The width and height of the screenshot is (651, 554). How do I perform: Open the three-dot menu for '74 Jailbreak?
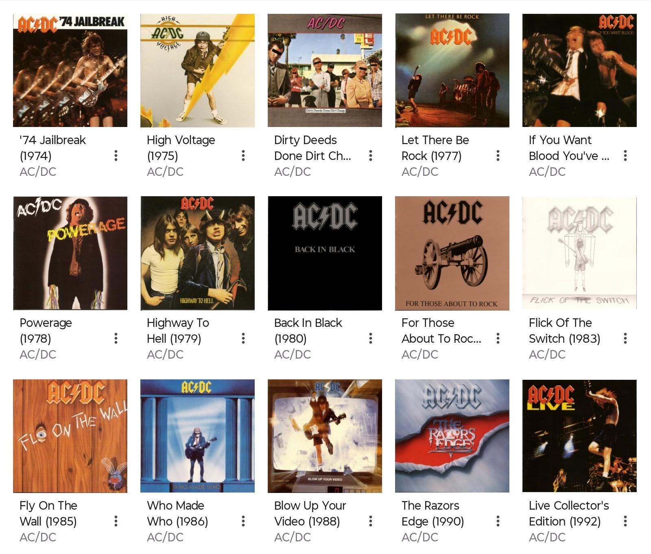[x=116, y=155]
